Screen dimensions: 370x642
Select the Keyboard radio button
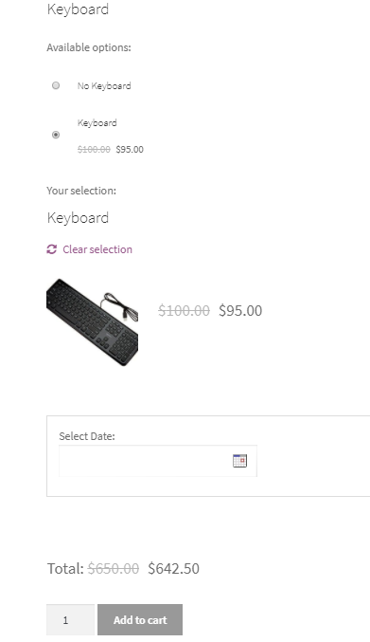click(56, 135)
